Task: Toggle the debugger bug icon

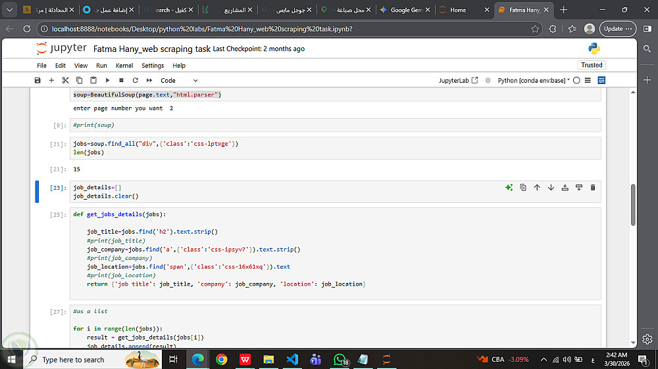Action: pyautogui.click(x=488, y=80)
